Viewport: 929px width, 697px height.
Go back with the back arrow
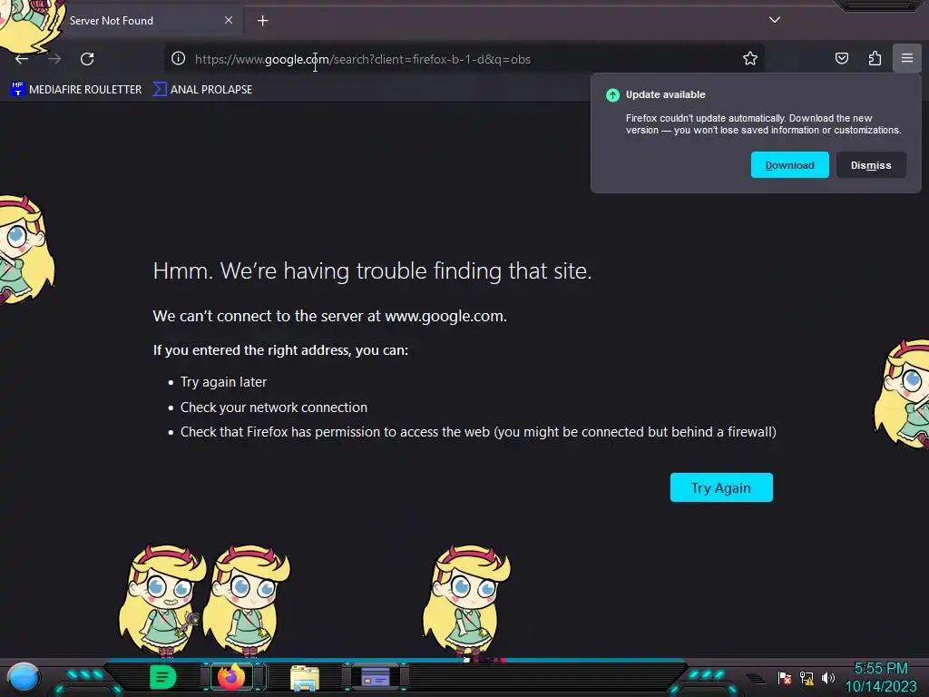(22, 59)
